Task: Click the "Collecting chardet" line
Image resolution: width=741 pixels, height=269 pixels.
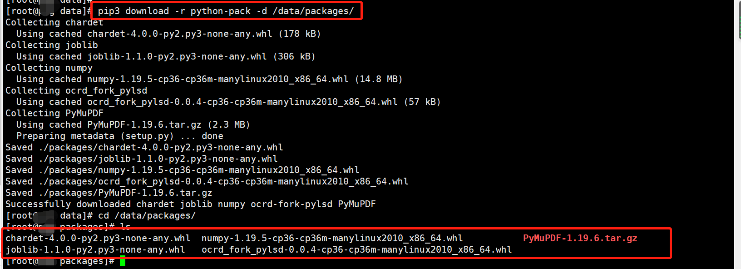Action: [x=54, y=22]
